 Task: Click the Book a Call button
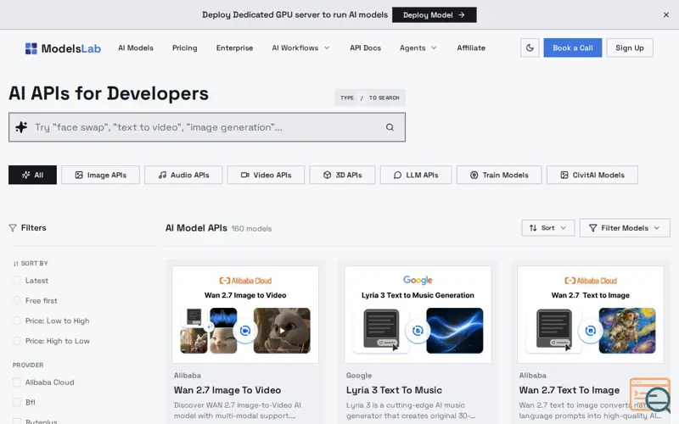[572, 48]
